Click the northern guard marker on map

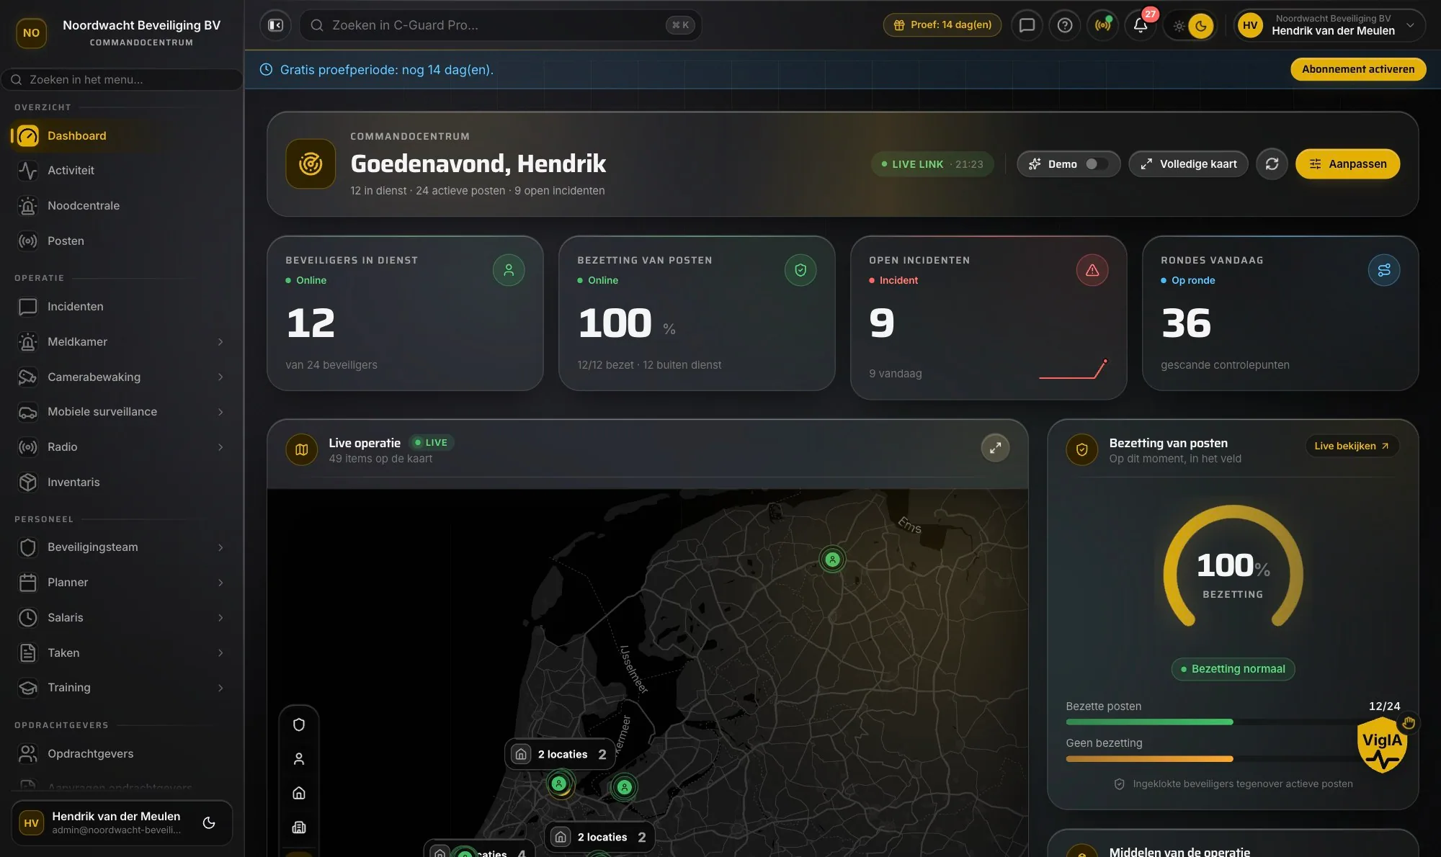[832, 559]
